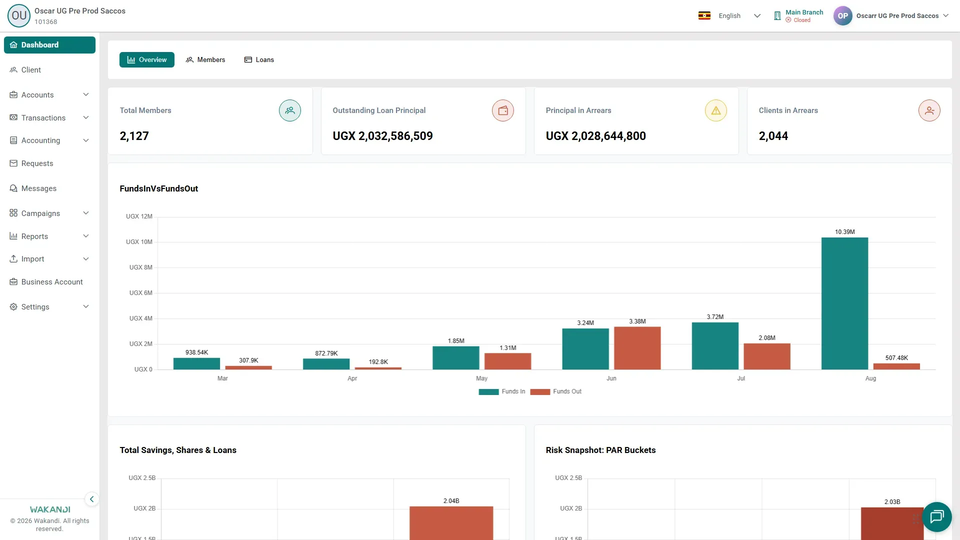
Task: Click the Settings gear icon
Action: (x=13, y=307)
